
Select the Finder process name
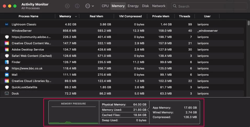16,62
